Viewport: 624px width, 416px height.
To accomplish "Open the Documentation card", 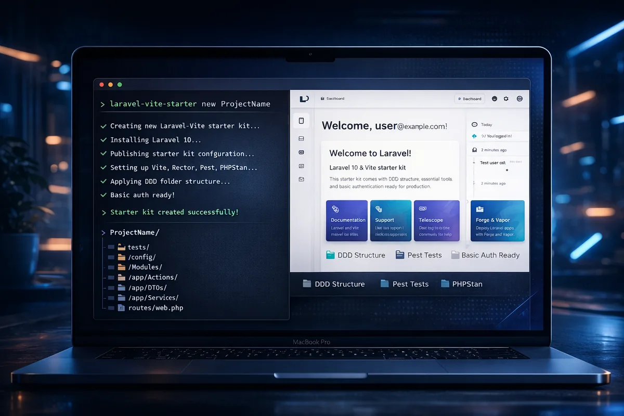I will click(x=347, y=220).
